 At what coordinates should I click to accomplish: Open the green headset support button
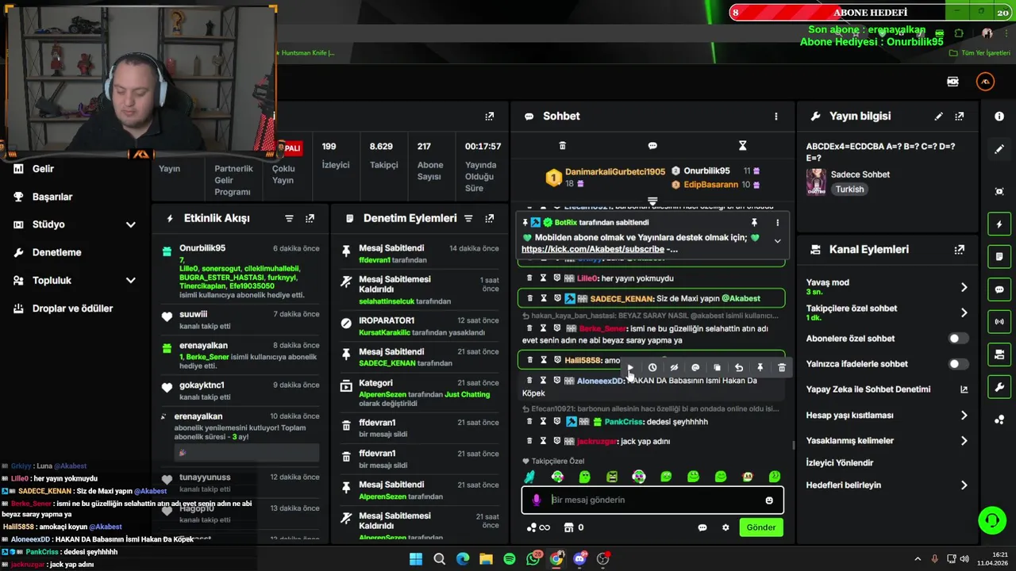point(991,521)
